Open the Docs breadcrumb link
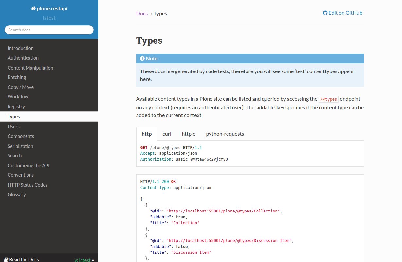This screenshot has width=402, height=262. [142, 13]
